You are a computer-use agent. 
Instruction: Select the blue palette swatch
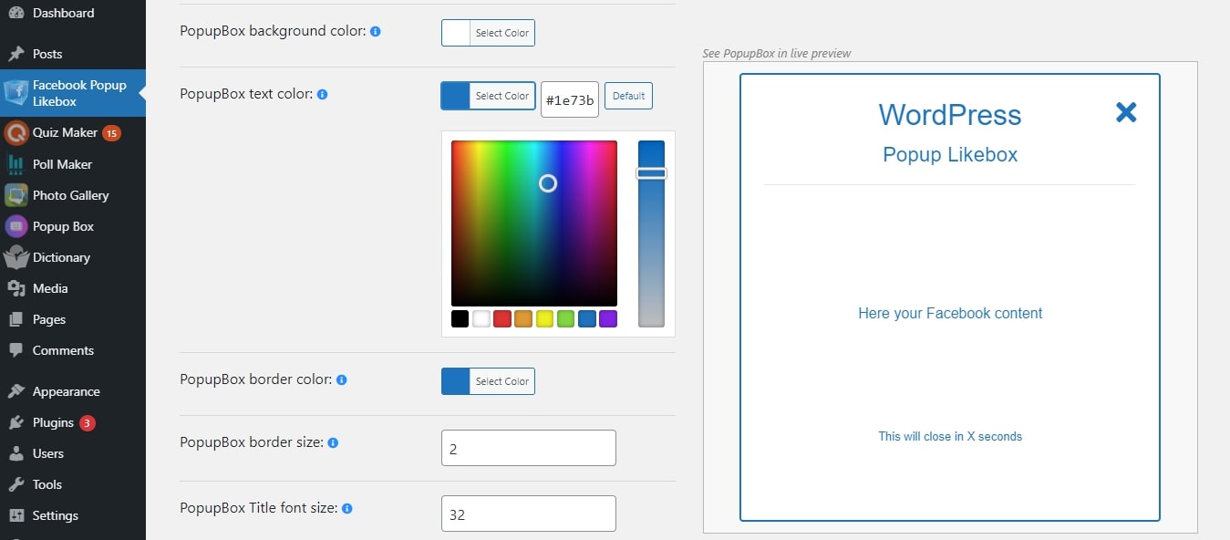point(587,318)
